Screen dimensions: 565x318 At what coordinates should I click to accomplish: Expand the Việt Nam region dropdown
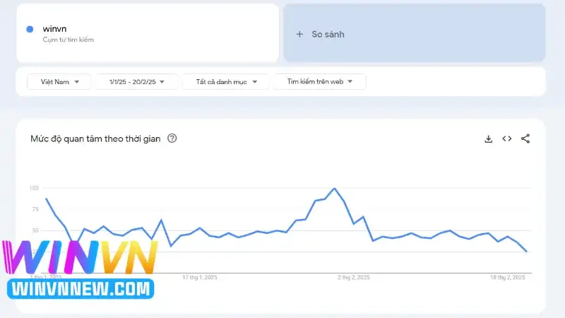point(59,82)
